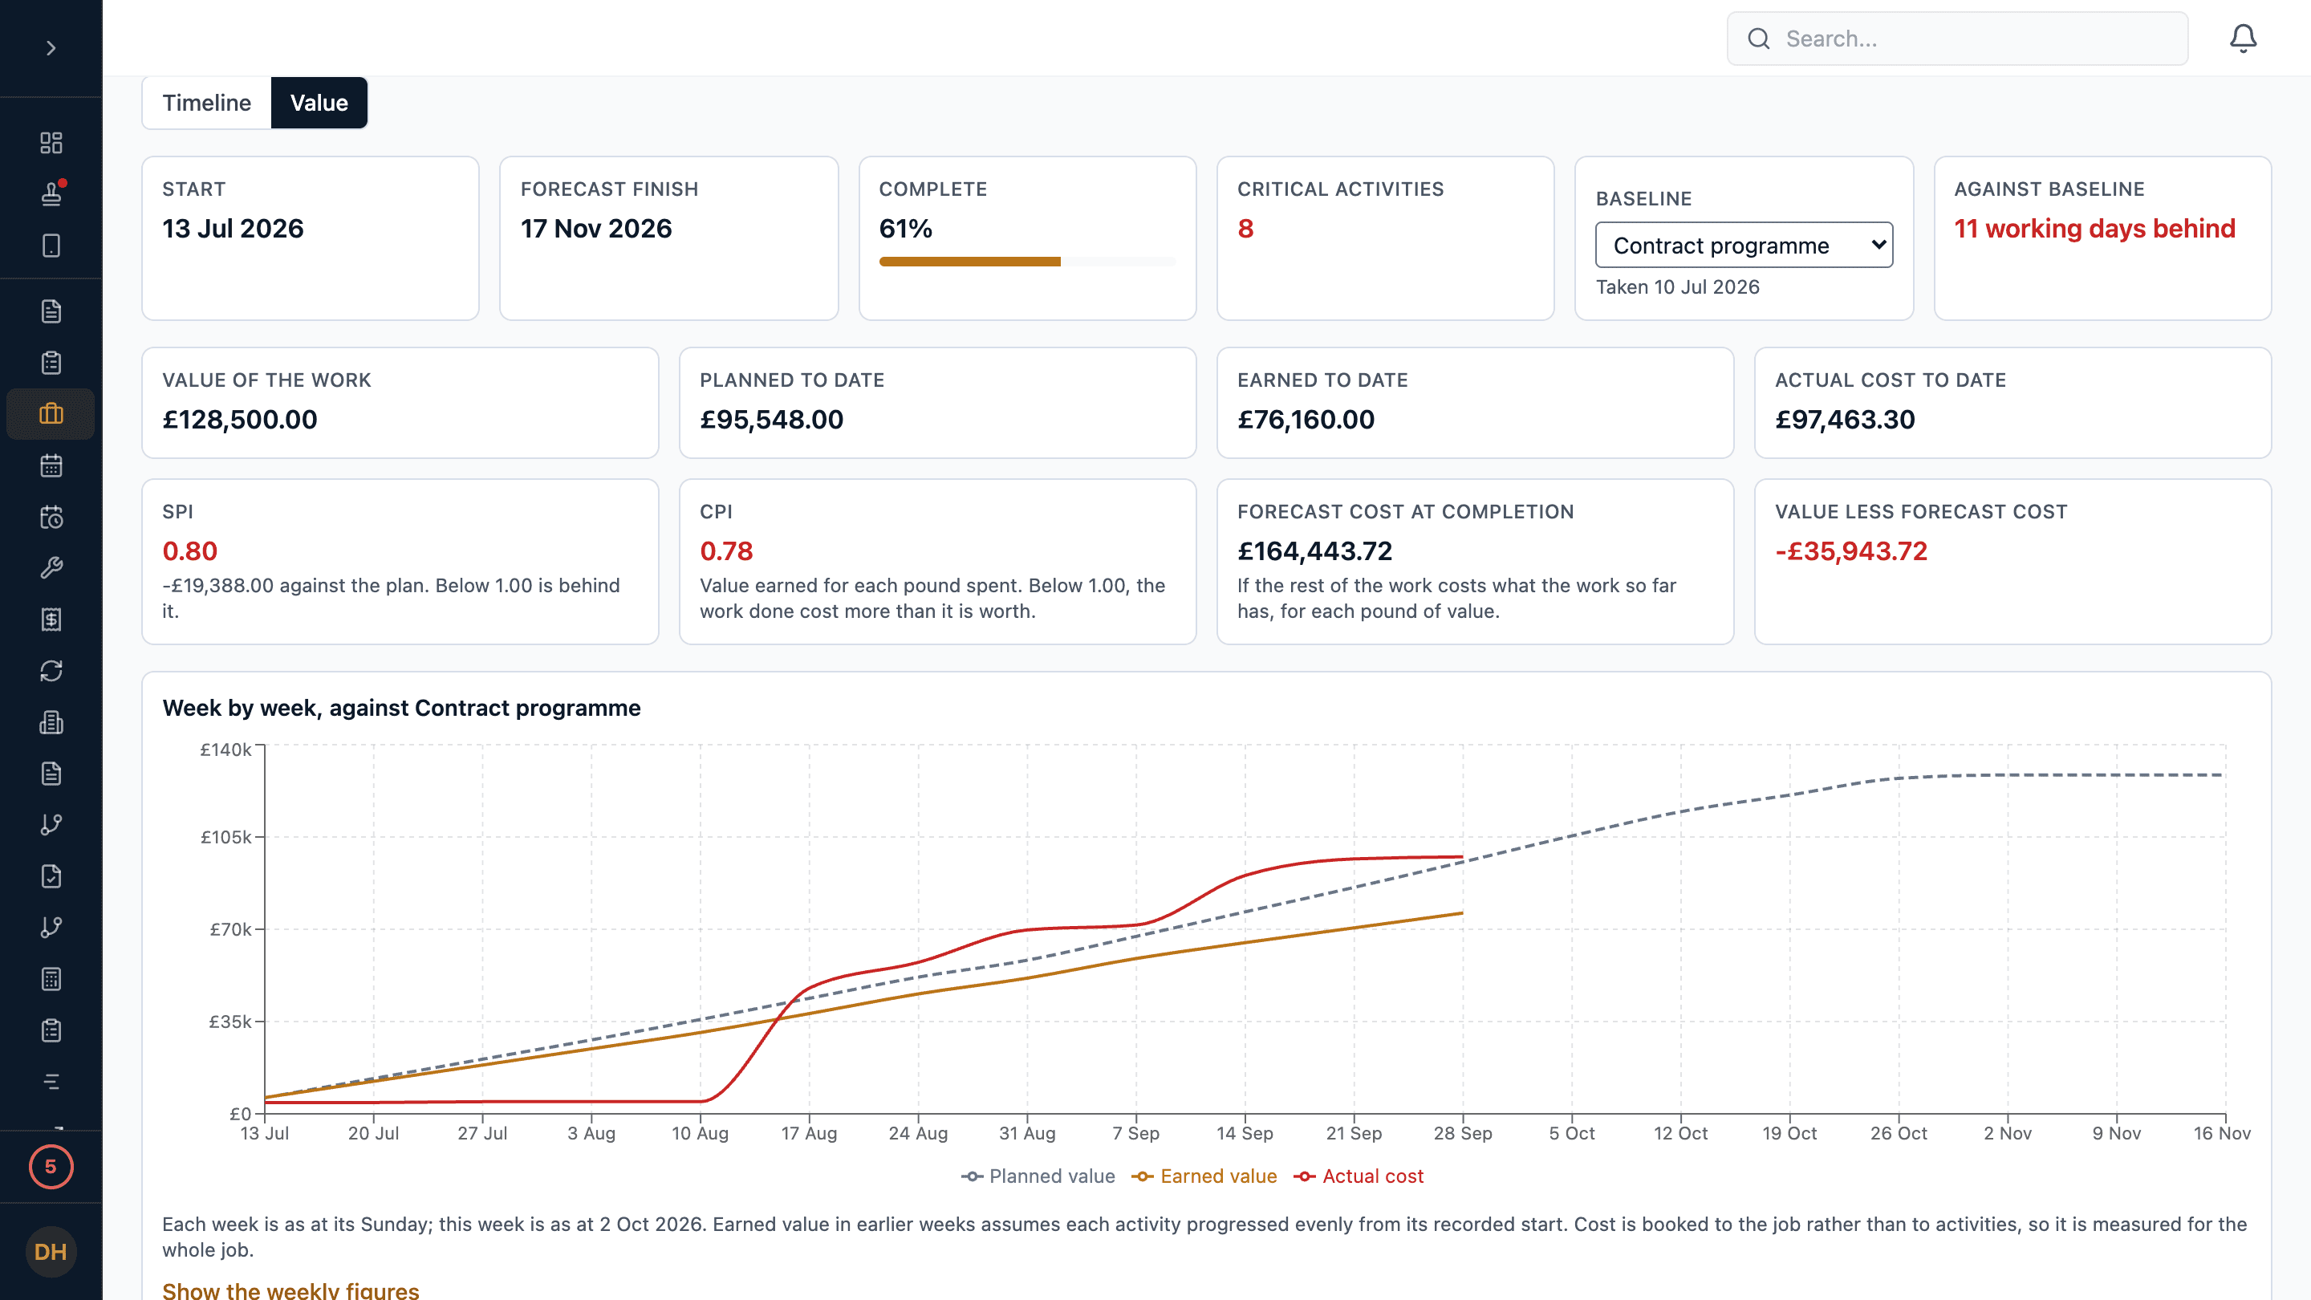Click earned to date £76,160.00
Image resolution: width=2311 pixels, height=1300 pixels.
[1306, 420]
